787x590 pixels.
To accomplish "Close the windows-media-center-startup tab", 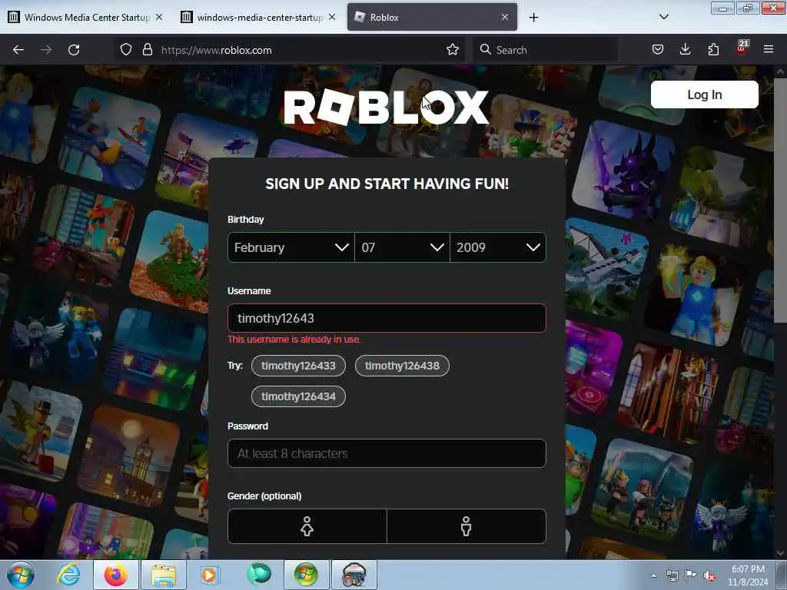I will click(x=332, y=17).
